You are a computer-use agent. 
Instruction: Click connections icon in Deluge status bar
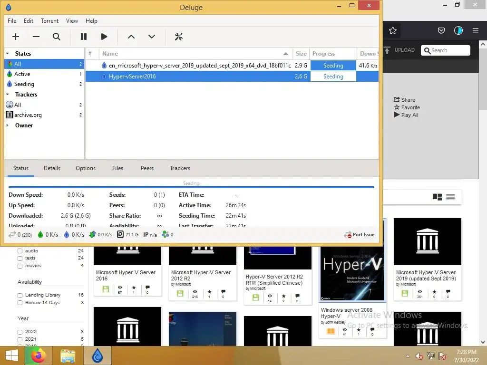pos(12,235)
